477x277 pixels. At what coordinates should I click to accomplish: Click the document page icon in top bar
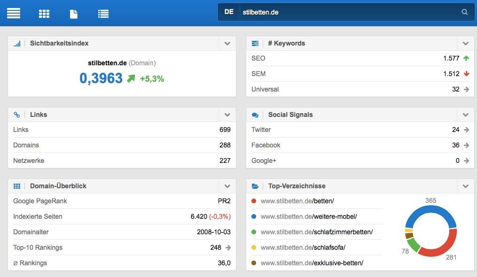click(74, 14)
